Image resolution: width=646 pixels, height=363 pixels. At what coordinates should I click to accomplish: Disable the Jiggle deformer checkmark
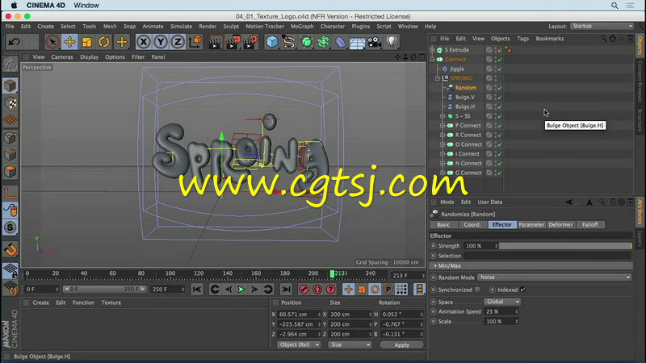(500, 69)
